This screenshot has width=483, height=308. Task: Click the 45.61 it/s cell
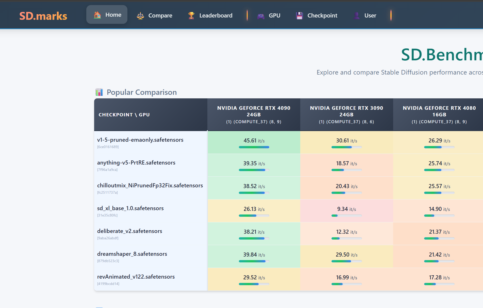tap(254, 142)
